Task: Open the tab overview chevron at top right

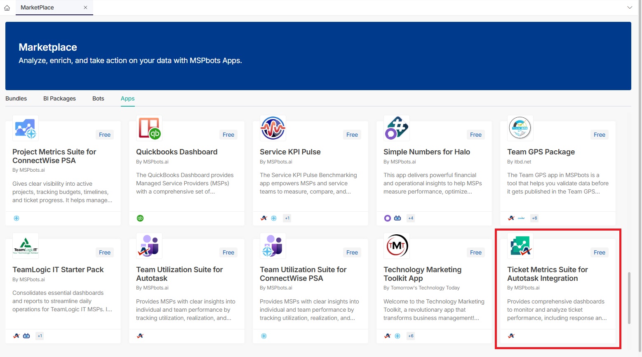Action: coord(630,7)
